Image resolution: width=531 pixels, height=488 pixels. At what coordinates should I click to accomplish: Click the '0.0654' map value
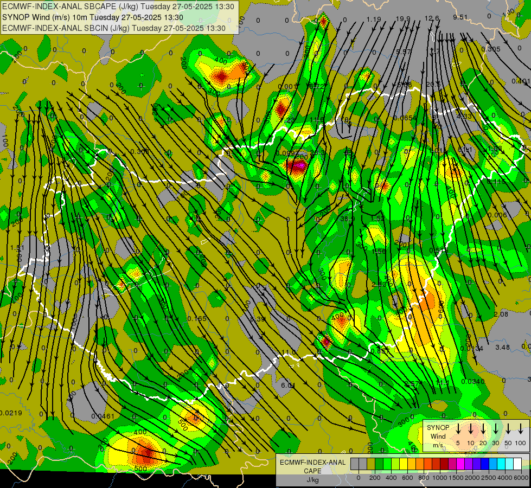tap(405, 118)
